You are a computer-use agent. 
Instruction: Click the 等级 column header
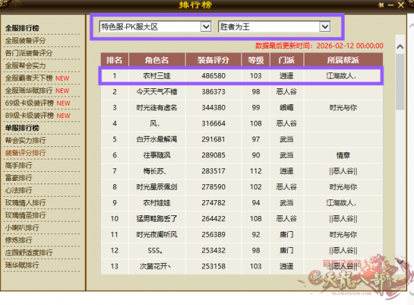click(x=256, y=59)
